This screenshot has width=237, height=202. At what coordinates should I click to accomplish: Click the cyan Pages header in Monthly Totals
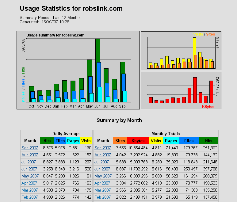tap(171, 141)
